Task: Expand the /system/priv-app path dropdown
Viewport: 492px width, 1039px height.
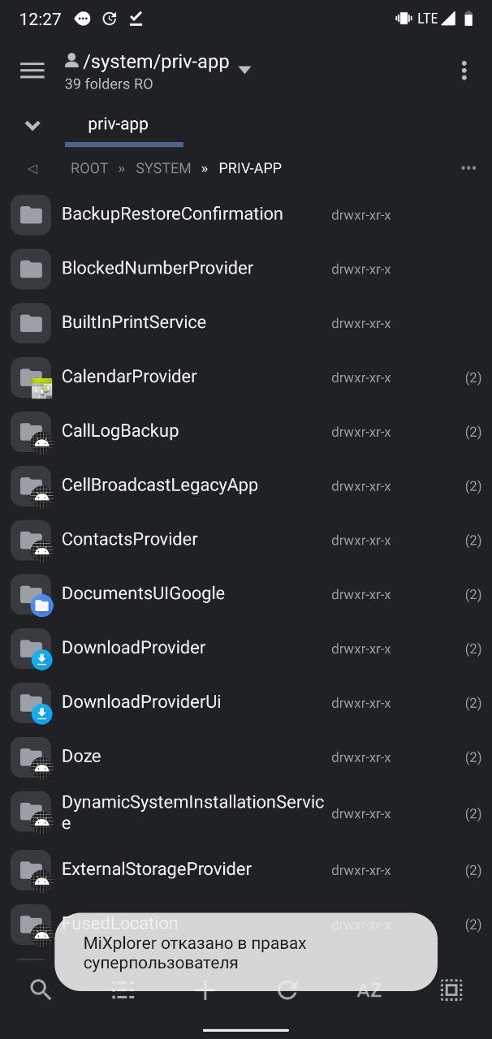Action: click(244, 70)
